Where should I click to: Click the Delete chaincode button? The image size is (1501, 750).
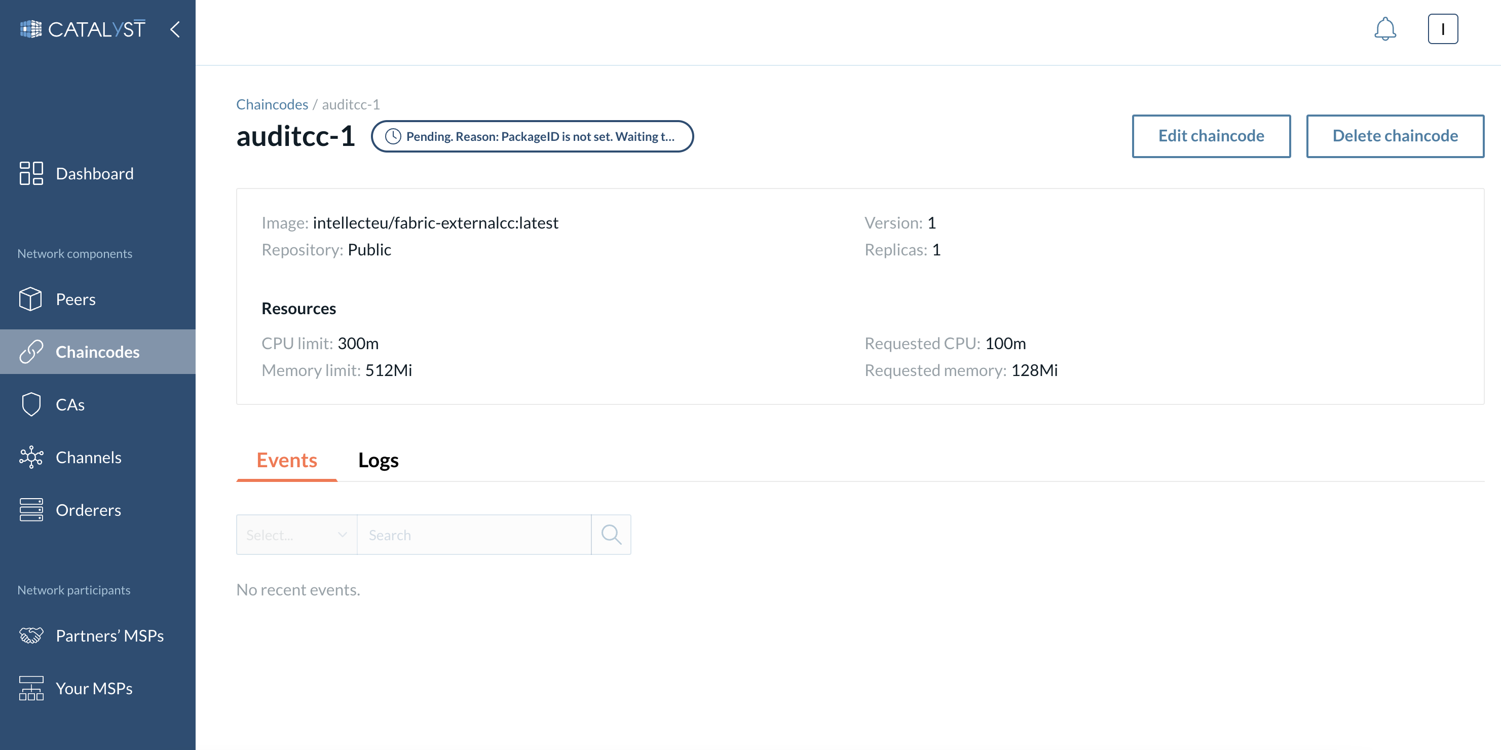tap(1395, 136)
